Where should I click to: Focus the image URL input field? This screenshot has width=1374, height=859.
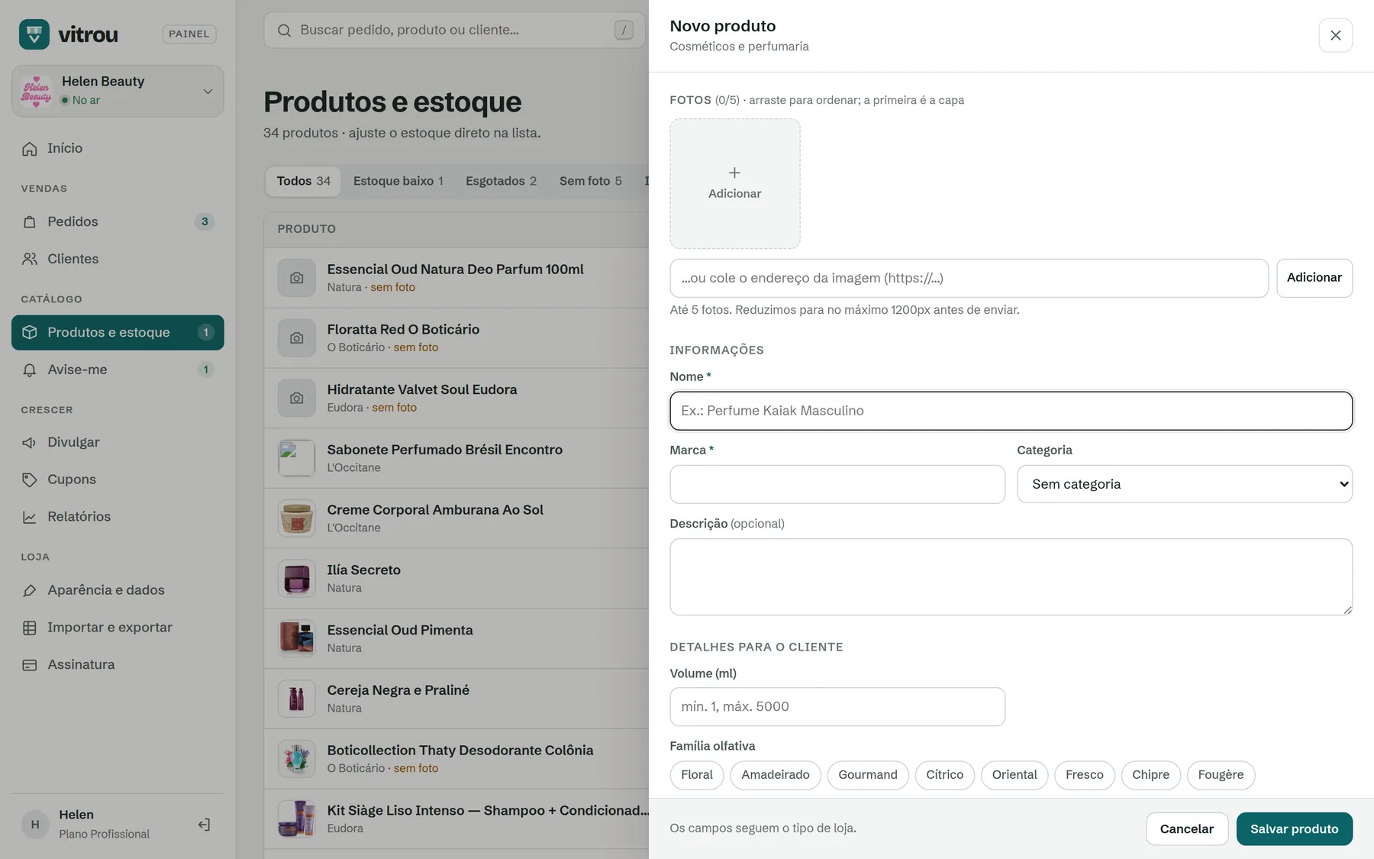(x=969, y=278)
